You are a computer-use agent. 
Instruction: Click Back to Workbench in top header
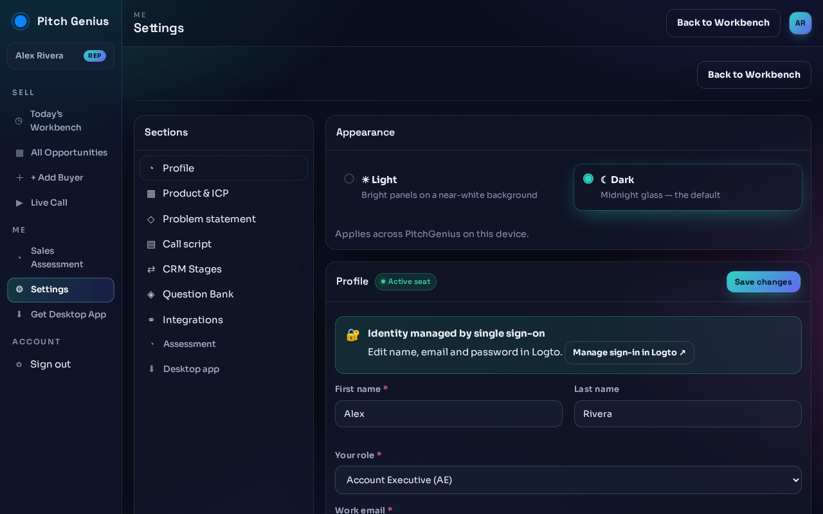pyautogui.click(x=723, y=23)
